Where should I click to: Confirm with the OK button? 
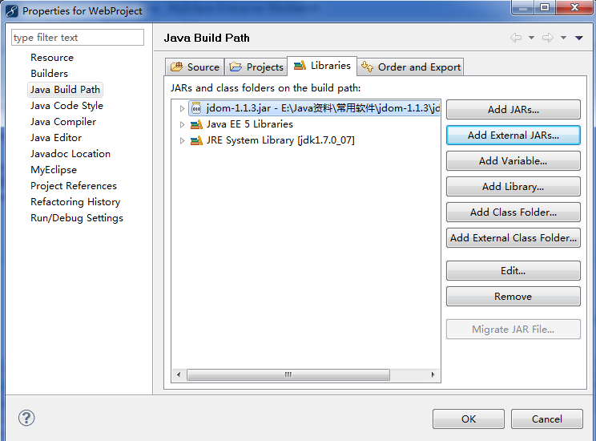point(469,419)
